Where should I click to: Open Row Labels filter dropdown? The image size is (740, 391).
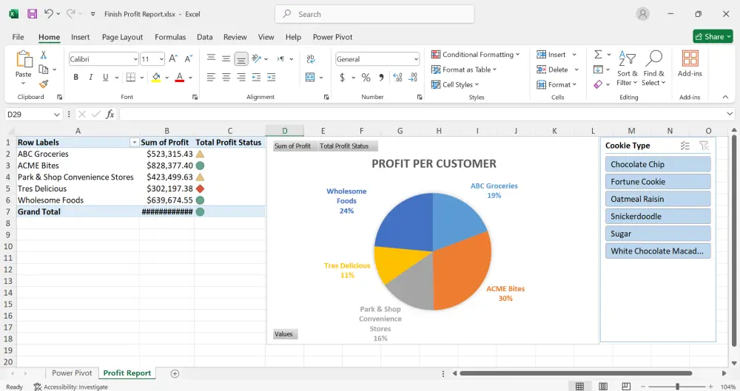[135, 143]
